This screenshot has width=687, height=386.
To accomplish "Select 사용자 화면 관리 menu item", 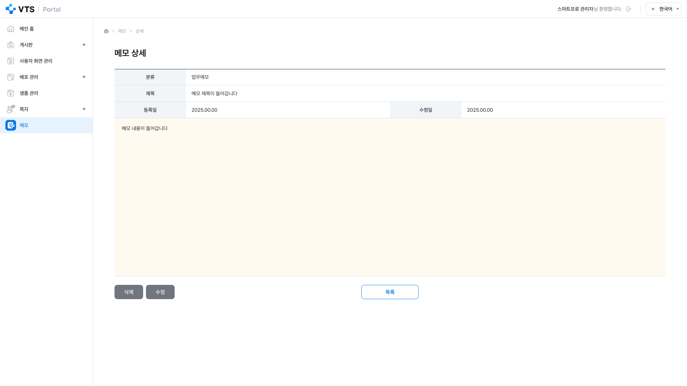I will [47, 61].
